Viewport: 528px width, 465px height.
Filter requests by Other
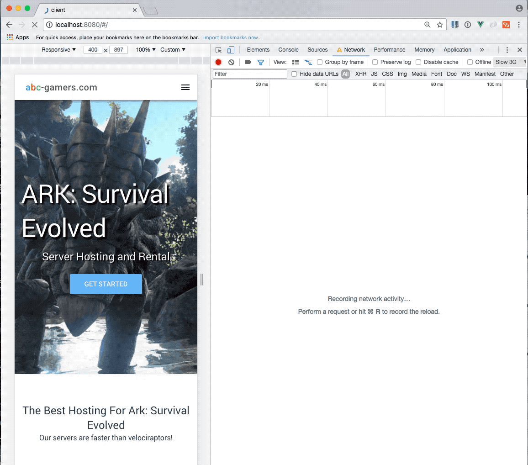pos(507,74)
